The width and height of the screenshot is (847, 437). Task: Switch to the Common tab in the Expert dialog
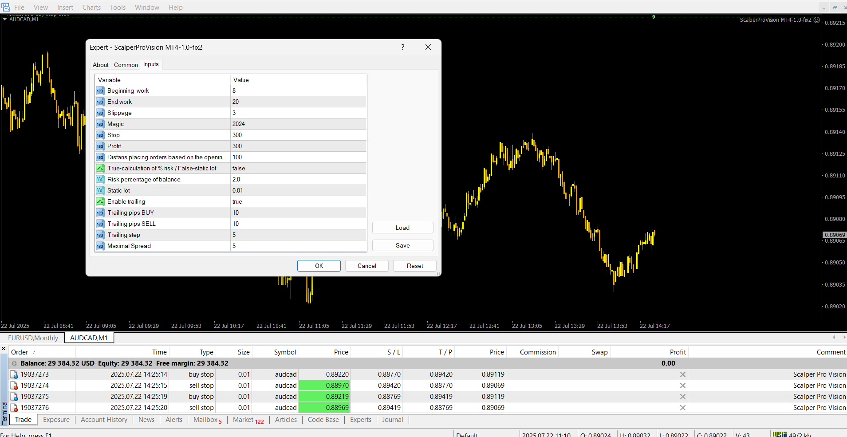[x=126, y=65]
